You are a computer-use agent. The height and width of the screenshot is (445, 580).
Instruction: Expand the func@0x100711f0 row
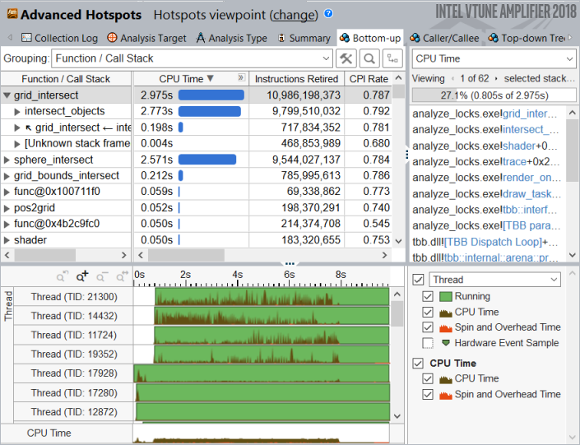[7, 192]
